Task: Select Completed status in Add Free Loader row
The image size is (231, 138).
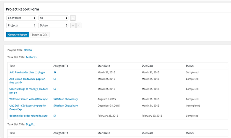Action: (192, 72)
